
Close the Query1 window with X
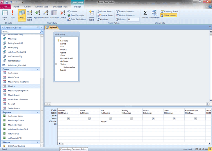[x=210, y=27]
